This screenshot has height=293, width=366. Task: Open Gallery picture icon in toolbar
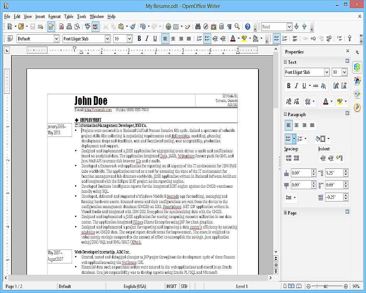click(x=213, y=27)
